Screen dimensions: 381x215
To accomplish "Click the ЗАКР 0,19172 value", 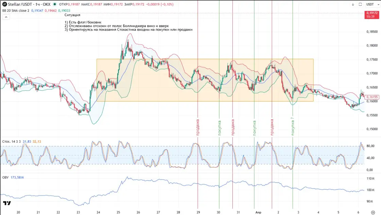I will click(135, 4).
